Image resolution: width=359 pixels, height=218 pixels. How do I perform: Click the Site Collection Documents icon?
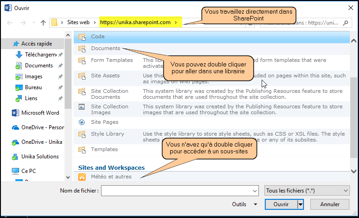(x=82, y=91)
